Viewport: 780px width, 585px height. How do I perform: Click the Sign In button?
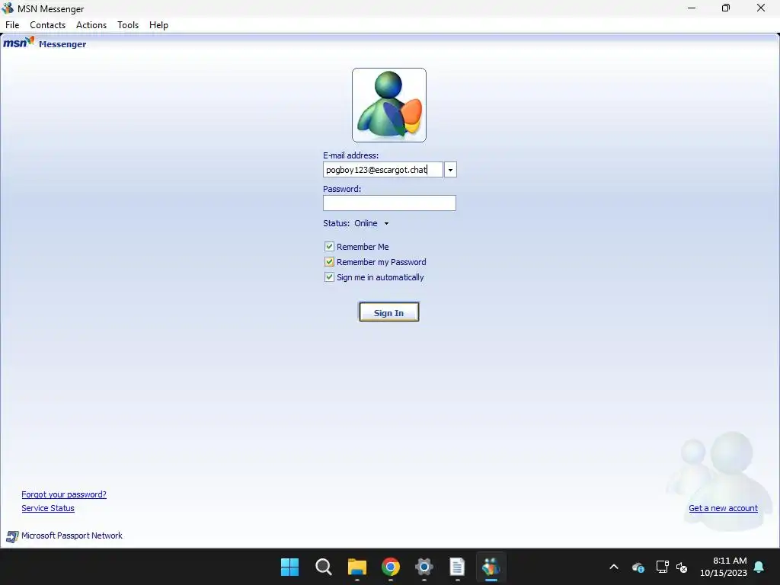coord(389,312)
